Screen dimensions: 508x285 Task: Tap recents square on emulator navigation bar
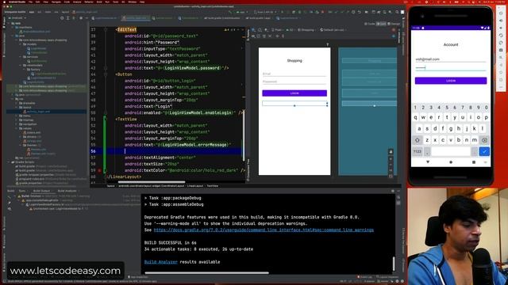(x=474, y=162)
